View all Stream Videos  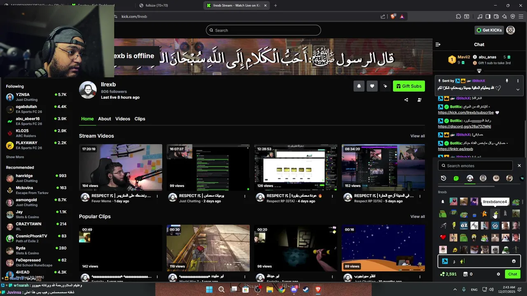[x=417, y=136]
